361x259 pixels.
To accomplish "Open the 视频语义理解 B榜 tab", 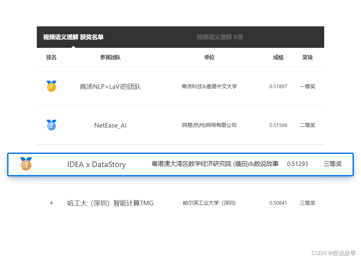I will click(x=220, y=37).
